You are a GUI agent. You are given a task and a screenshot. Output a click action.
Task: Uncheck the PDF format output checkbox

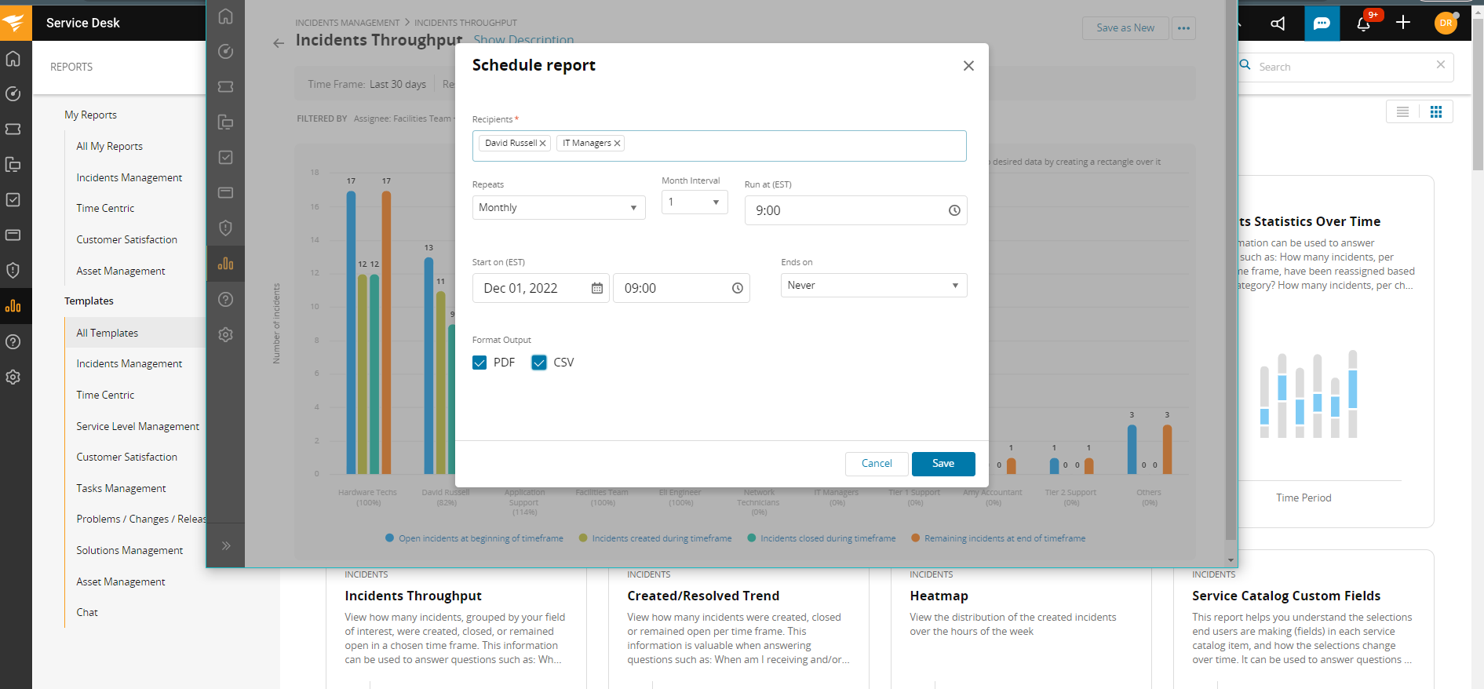479,363
